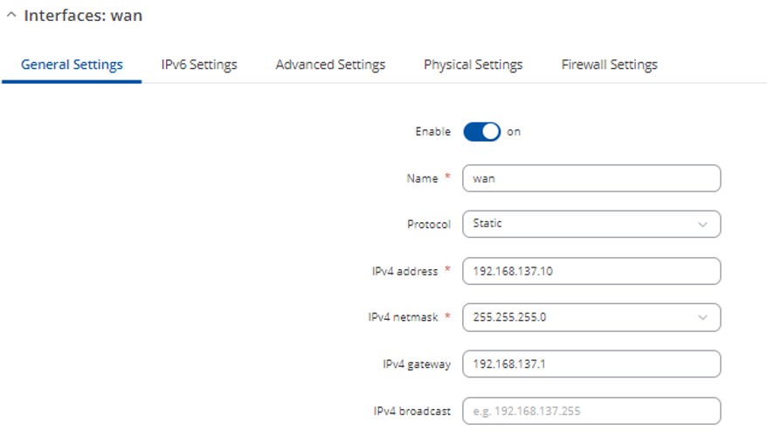
Task: Click the Protocol field label
Action: click(429, 225)
